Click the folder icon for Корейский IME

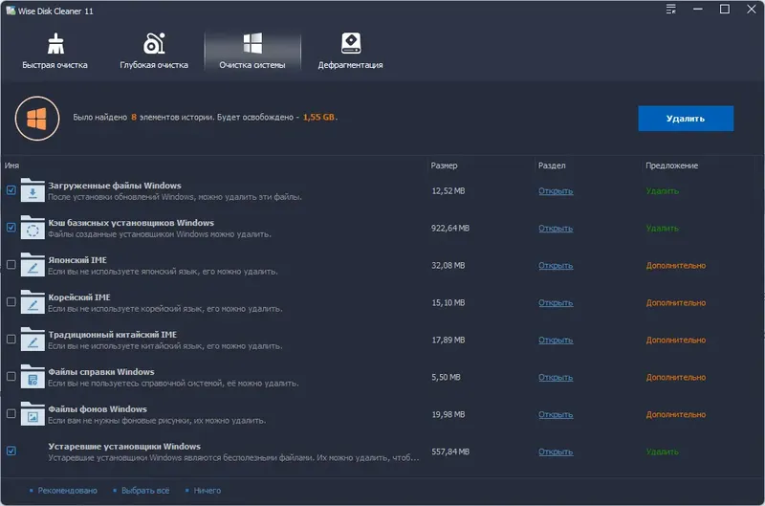point(33,302)
